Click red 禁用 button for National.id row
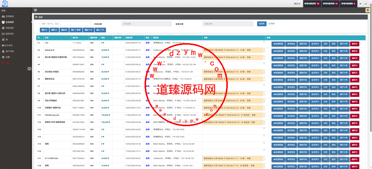Viewport: 372px width, 169px height. pyautogui.click(x=355, y=51)
